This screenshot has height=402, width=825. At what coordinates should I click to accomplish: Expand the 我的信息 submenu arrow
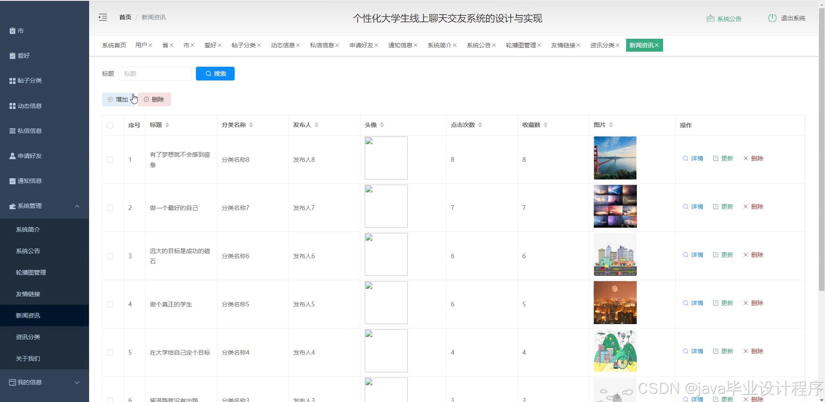77,382
